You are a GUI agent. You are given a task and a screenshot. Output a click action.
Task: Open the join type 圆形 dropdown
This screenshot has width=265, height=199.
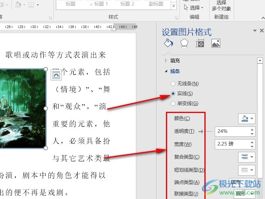[244, 193]
